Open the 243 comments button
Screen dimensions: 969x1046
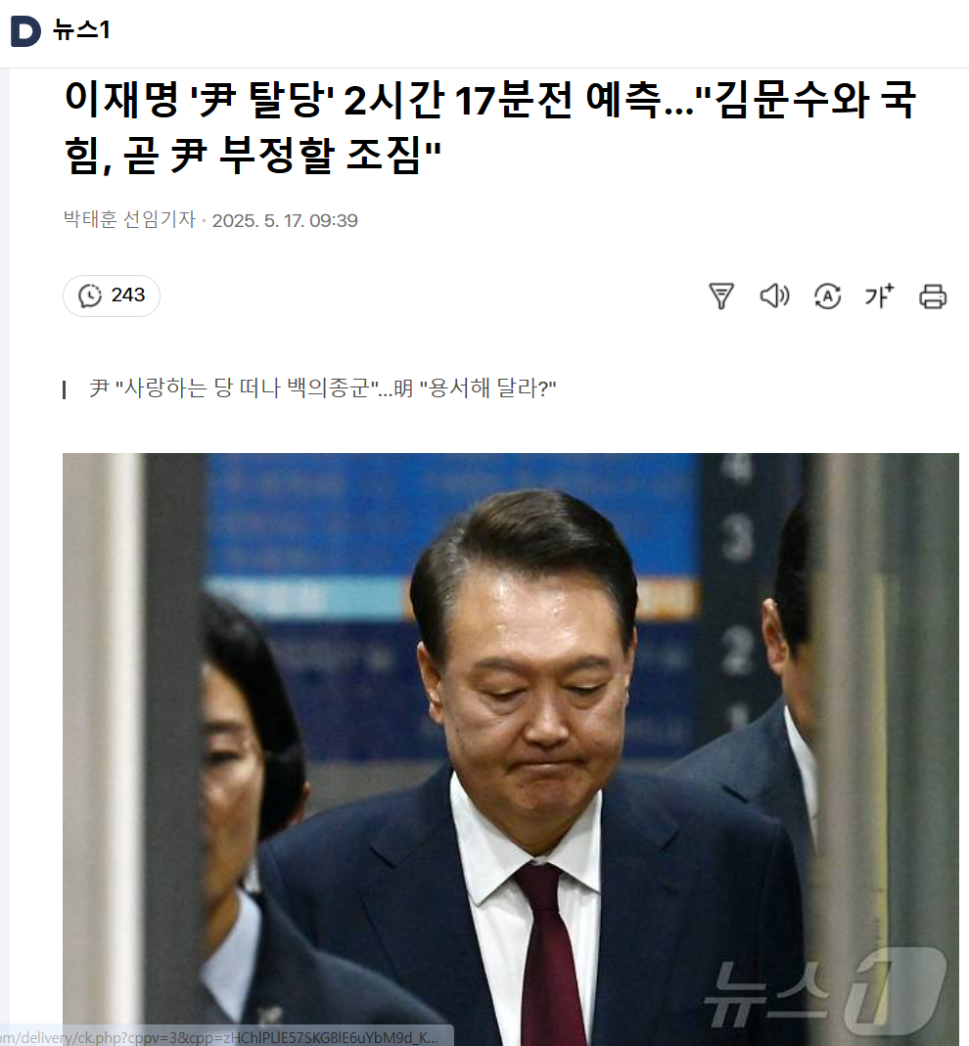point(112,296)
